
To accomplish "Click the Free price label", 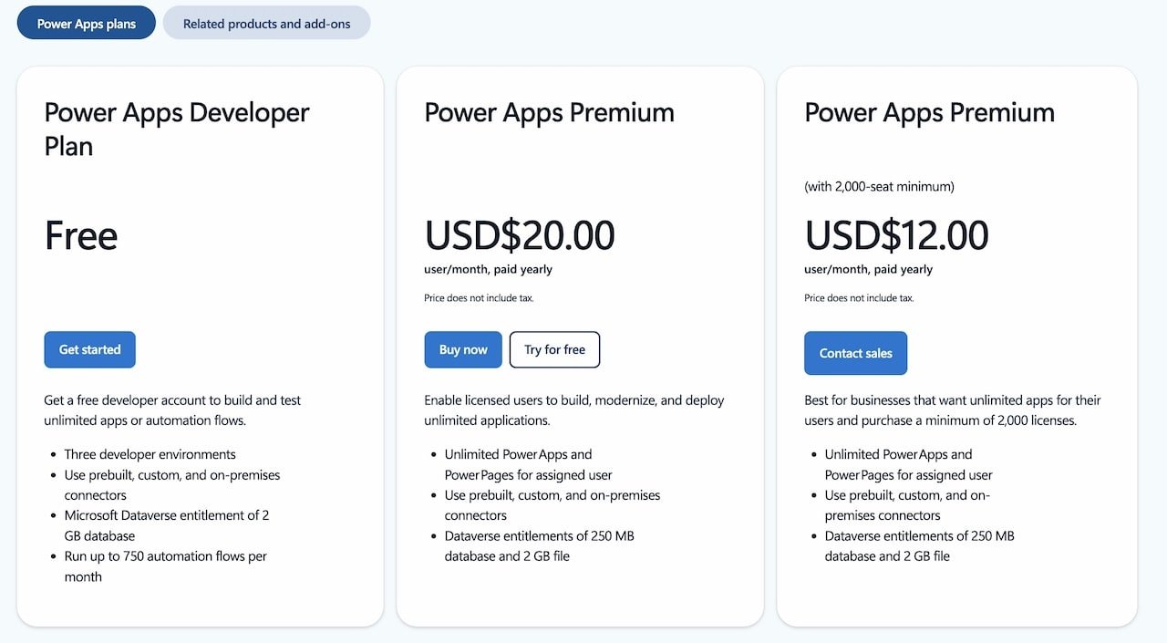I will [x=80, y=235].
